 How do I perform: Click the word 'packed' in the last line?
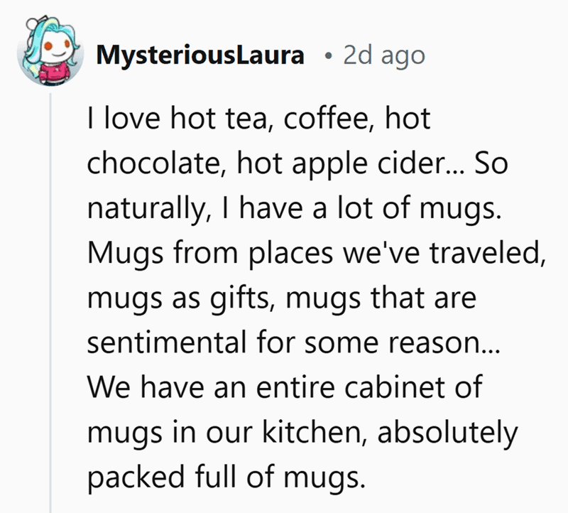(136, 479)
